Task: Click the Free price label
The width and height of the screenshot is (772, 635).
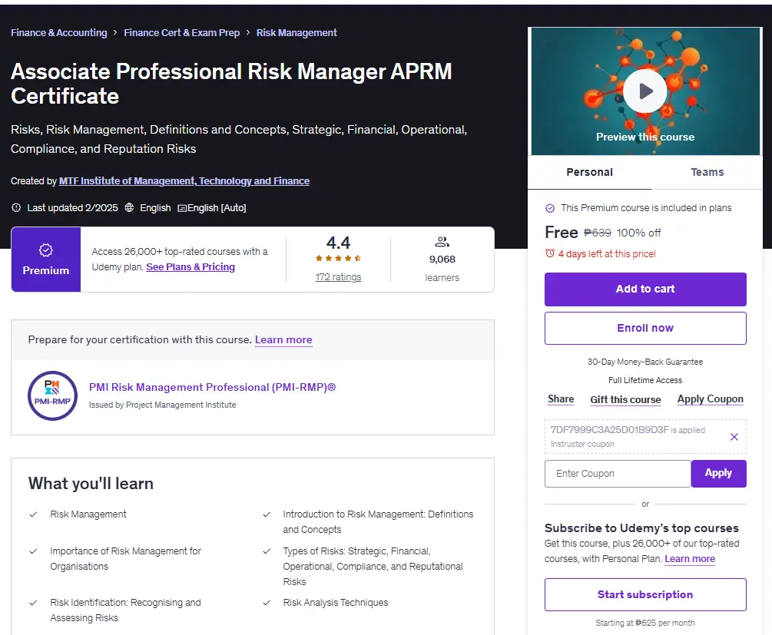Action: (562, 233)
